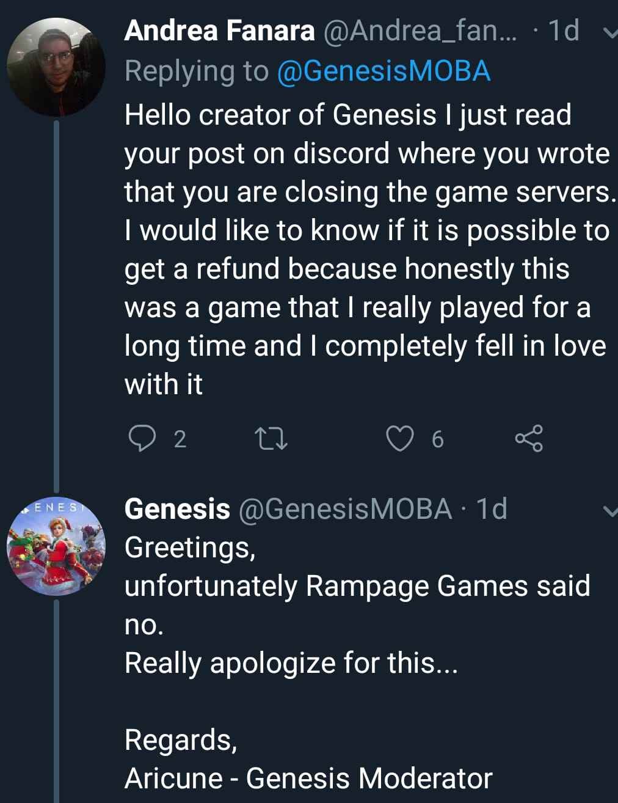Expand the options chevron on Genesis's reply

coord(609,511)
